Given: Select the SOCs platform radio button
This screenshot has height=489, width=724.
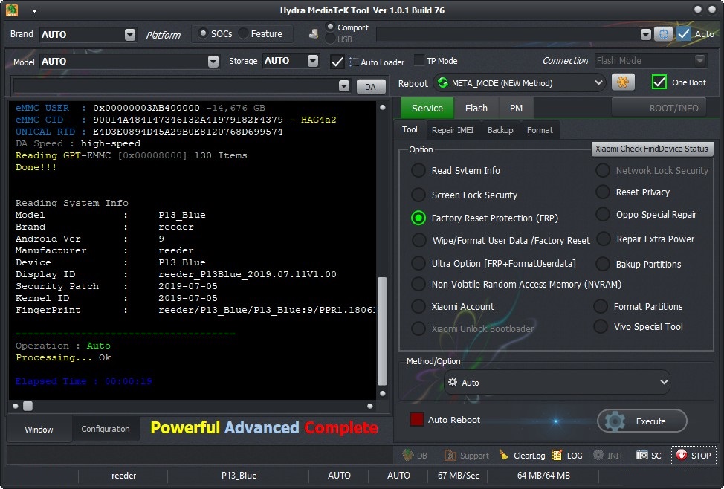Looking at the screenshot, I should pos(202,33).
